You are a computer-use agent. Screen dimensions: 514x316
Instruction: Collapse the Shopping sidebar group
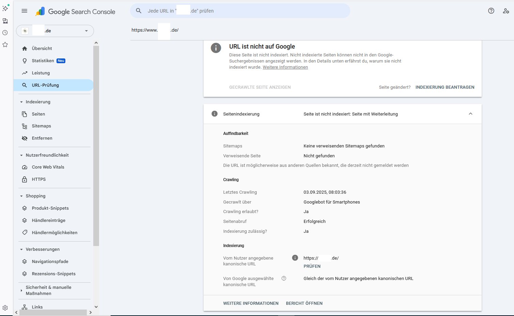[21, 196]
